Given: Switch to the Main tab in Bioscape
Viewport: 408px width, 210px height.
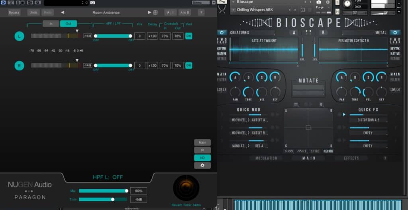Looking at the screenshot, I should click(309, 158).
